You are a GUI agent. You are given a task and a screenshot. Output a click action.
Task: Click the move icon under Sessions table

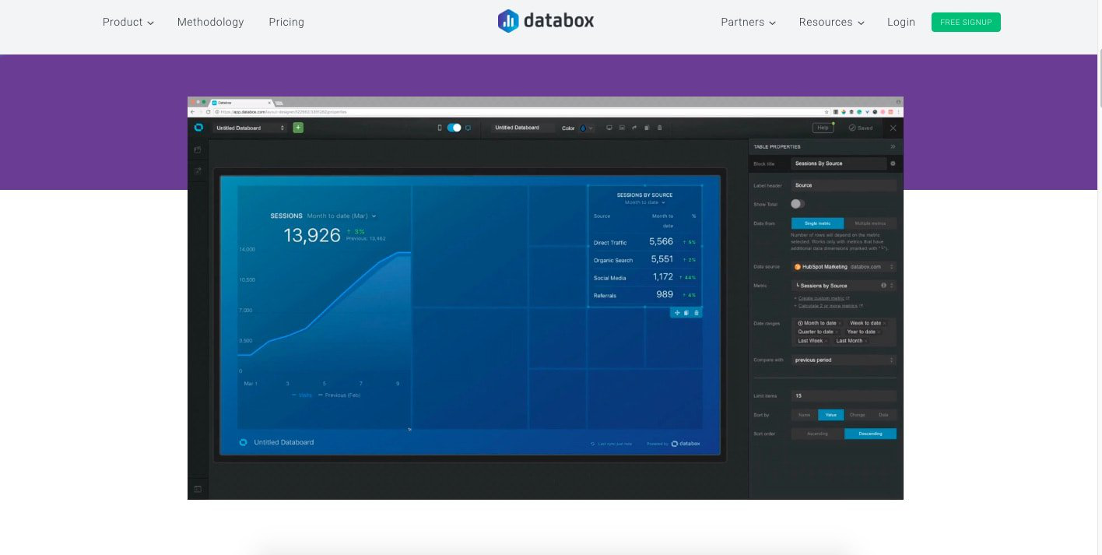click(676, 313)
